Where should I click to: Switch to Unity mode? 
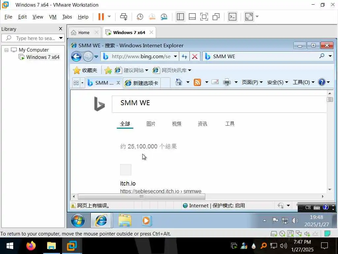(x=216, y=17)
